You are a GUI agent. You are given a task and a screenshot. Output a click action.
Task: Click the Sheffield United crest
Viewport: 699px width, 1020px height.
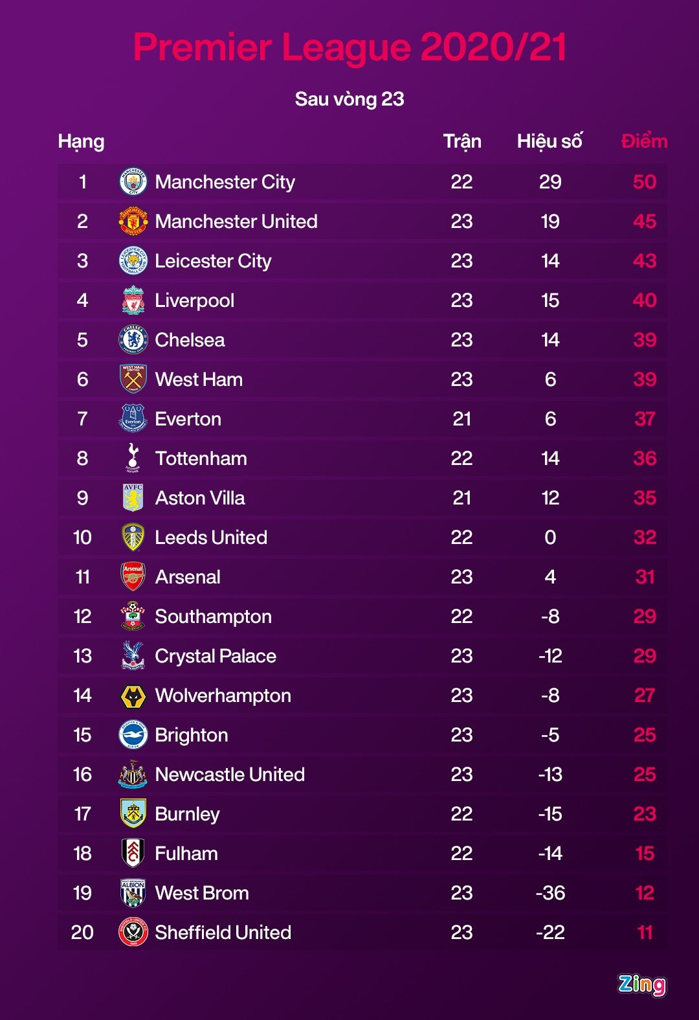click(133, 933)
